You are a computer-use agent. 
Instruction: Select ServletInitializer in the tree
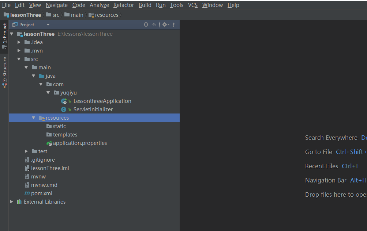(93, 109)
